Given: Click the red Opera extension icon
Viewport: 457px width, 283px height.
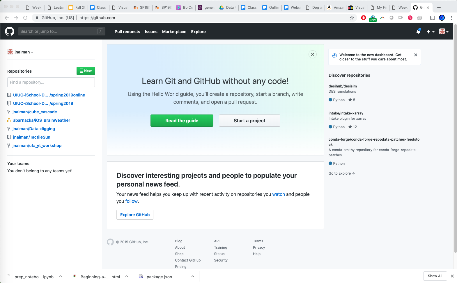Looking at the screenshot, I should tap(364, 18).
